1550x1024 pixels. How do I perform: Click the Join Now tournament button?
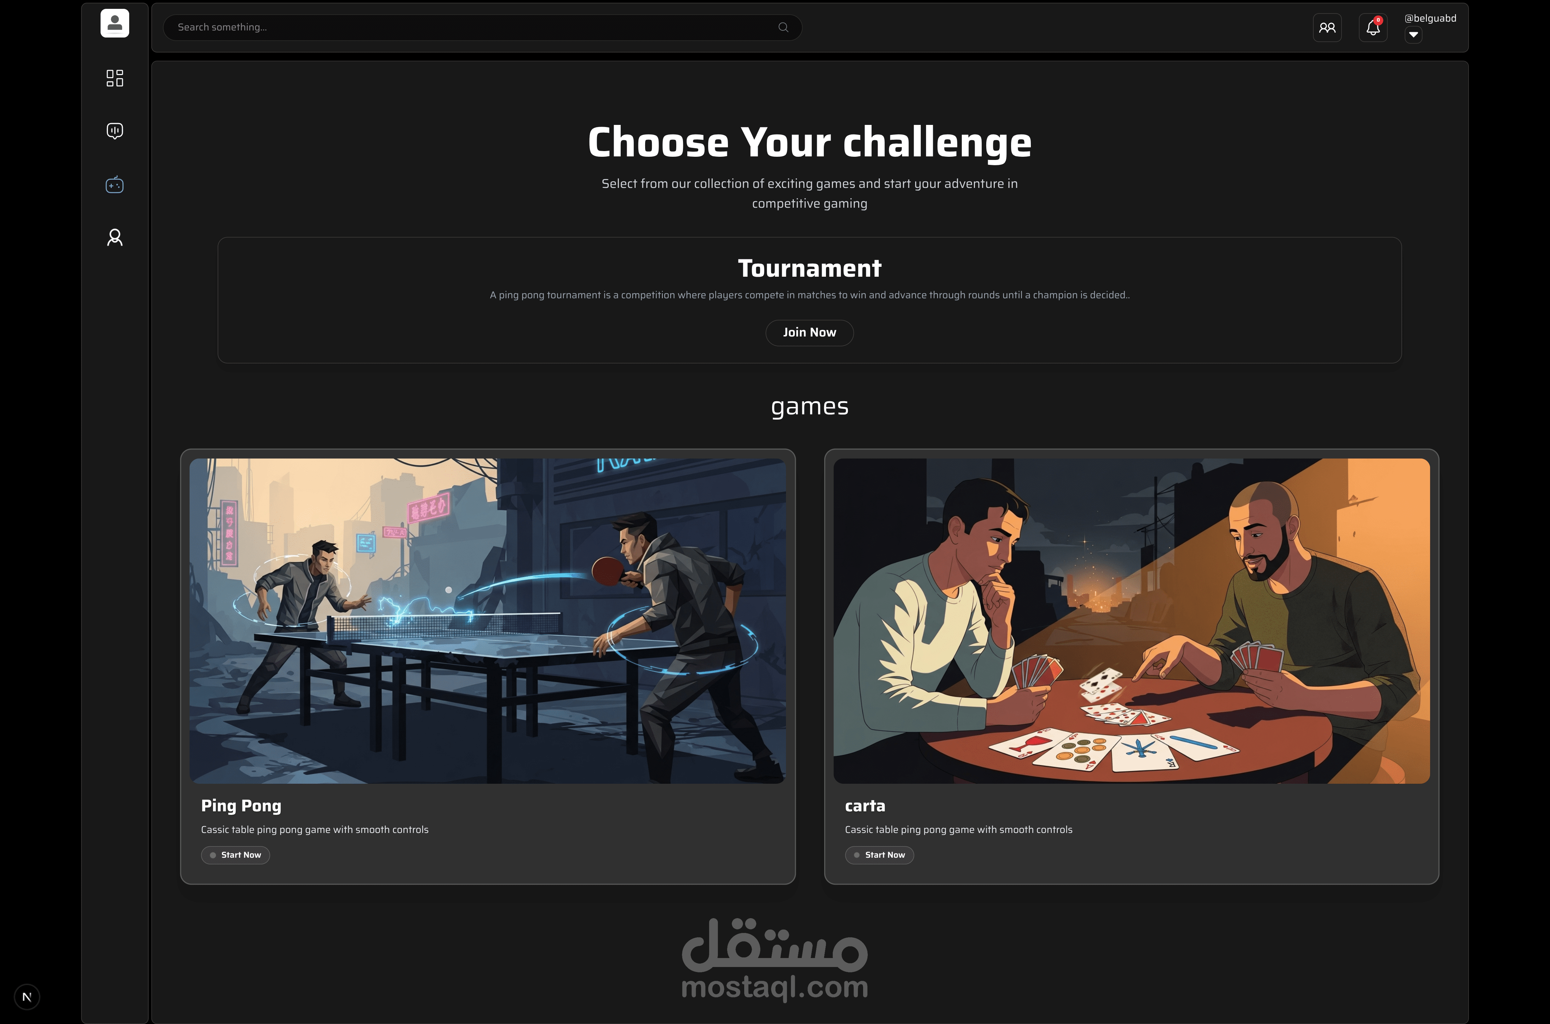[x=809, y=332]
